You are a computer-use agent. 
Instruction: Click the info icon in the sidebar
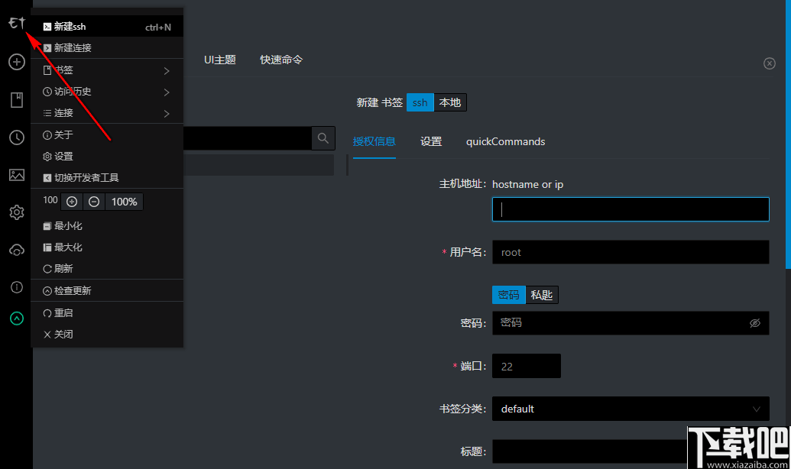(17, 287)
